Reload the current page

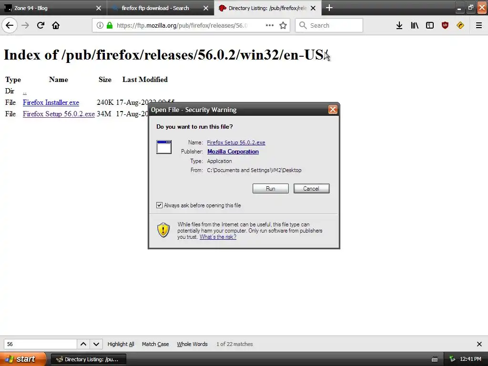41,25
